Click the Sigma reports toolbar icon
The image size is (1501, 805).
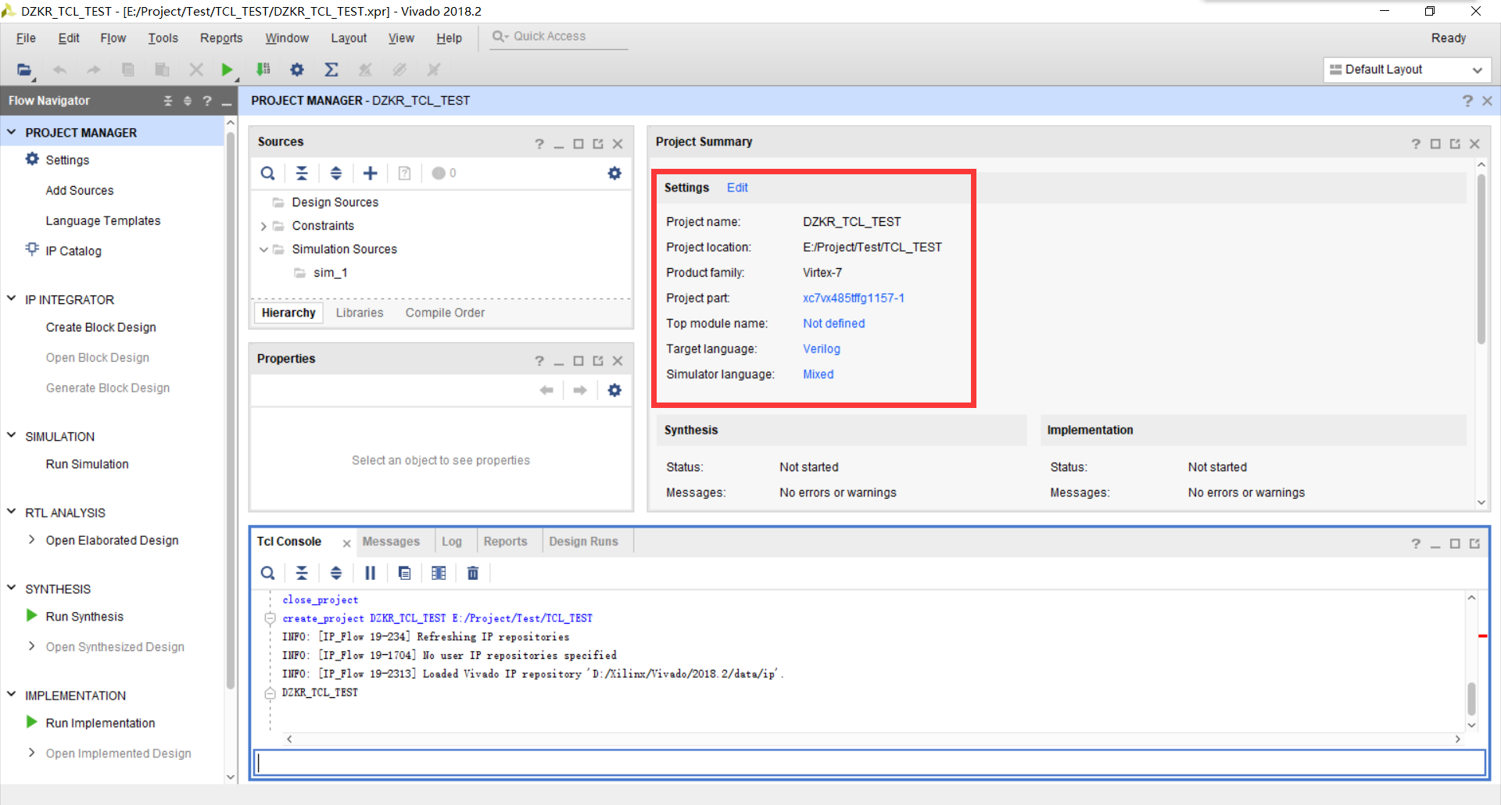click(331, 70)
